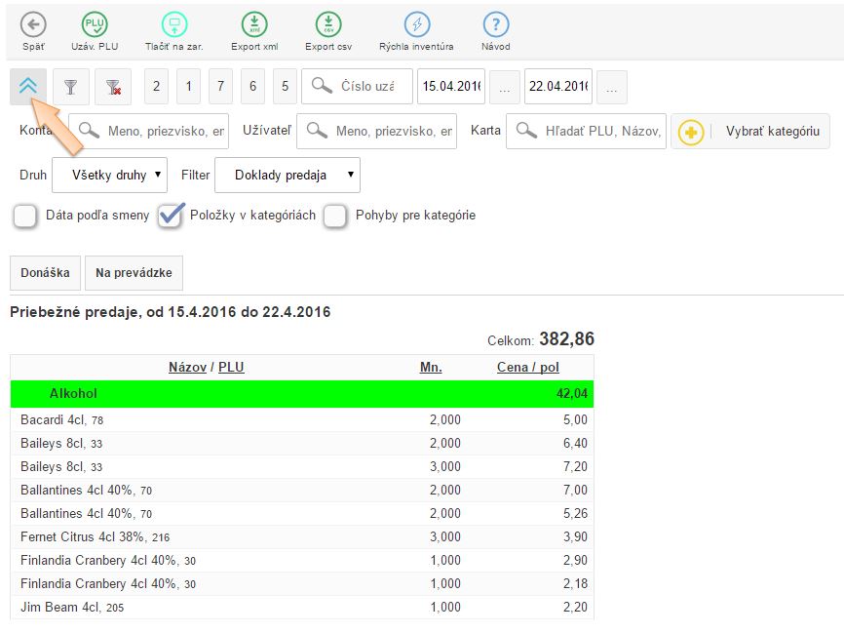Open the Všetky druhy dropdown

coord(109,176)
